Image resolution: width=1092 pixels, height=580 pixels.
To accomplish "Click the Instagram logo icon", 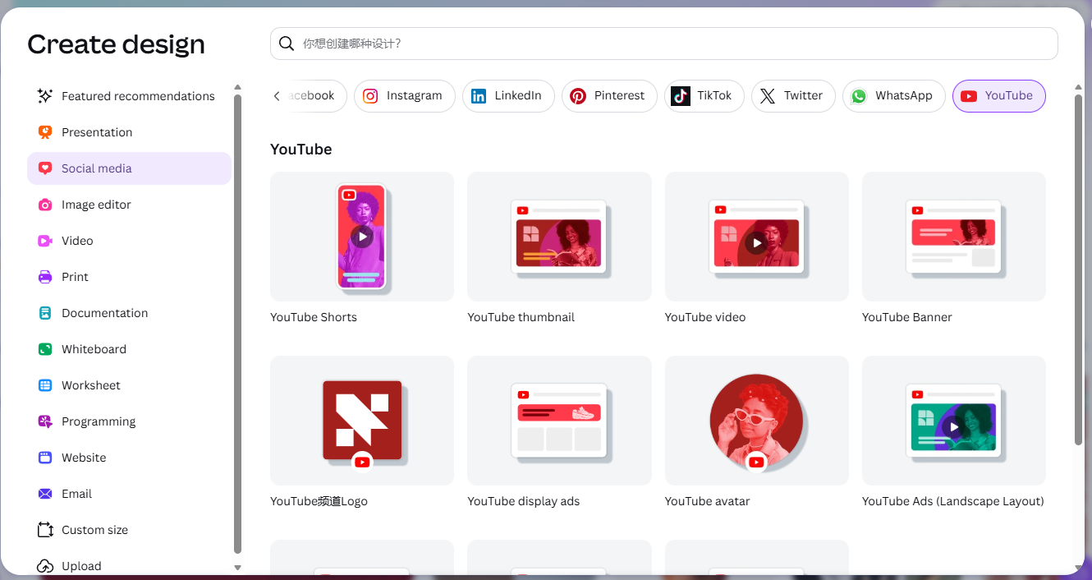I will pos(370,96).
